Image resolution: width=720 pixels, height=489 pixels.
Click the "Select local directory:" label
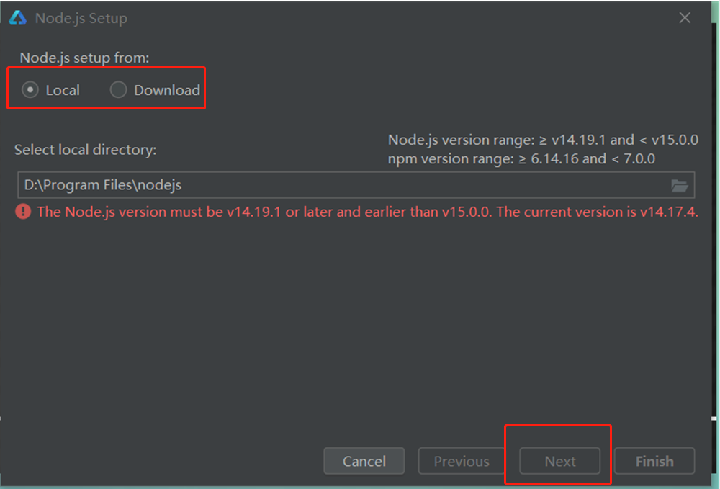[x=86, y=150]
